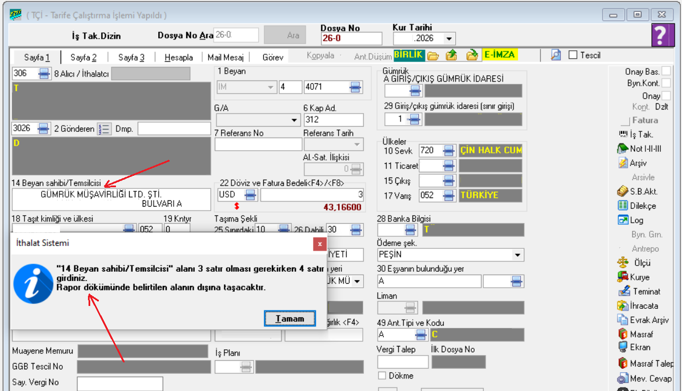
Task: Open Kurye from the side panel
Action: pyautogui.click(x=623, y=277)
